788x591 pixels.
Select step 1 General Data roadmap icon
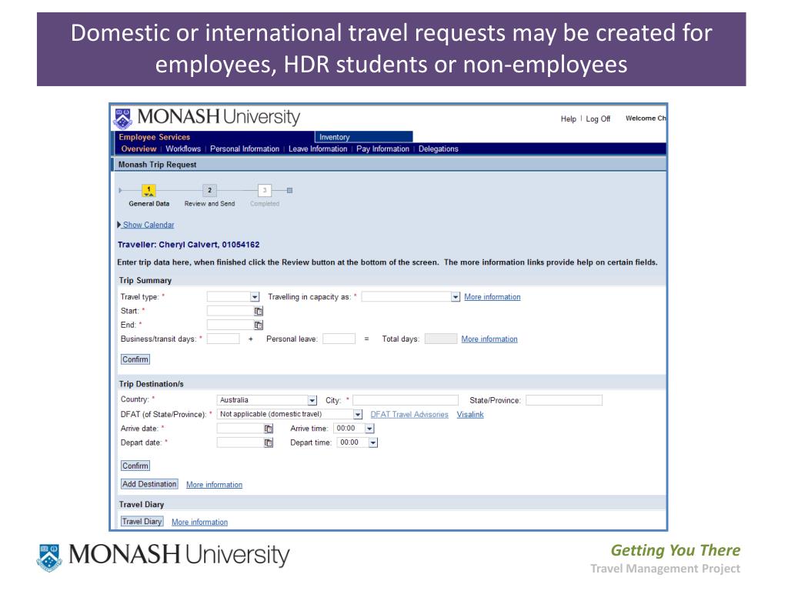click(x=149, y=191)
